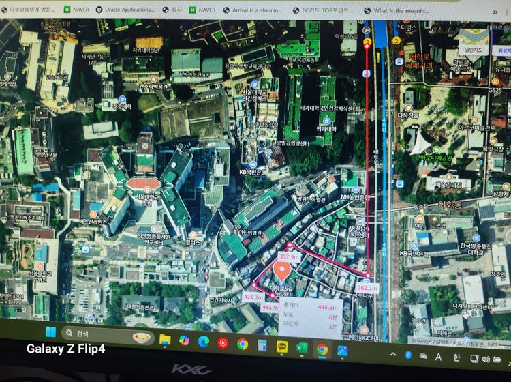511x382 pixels.
Task: Open Microsoft Copilot from the taskbar
Action: click(185, 340)
